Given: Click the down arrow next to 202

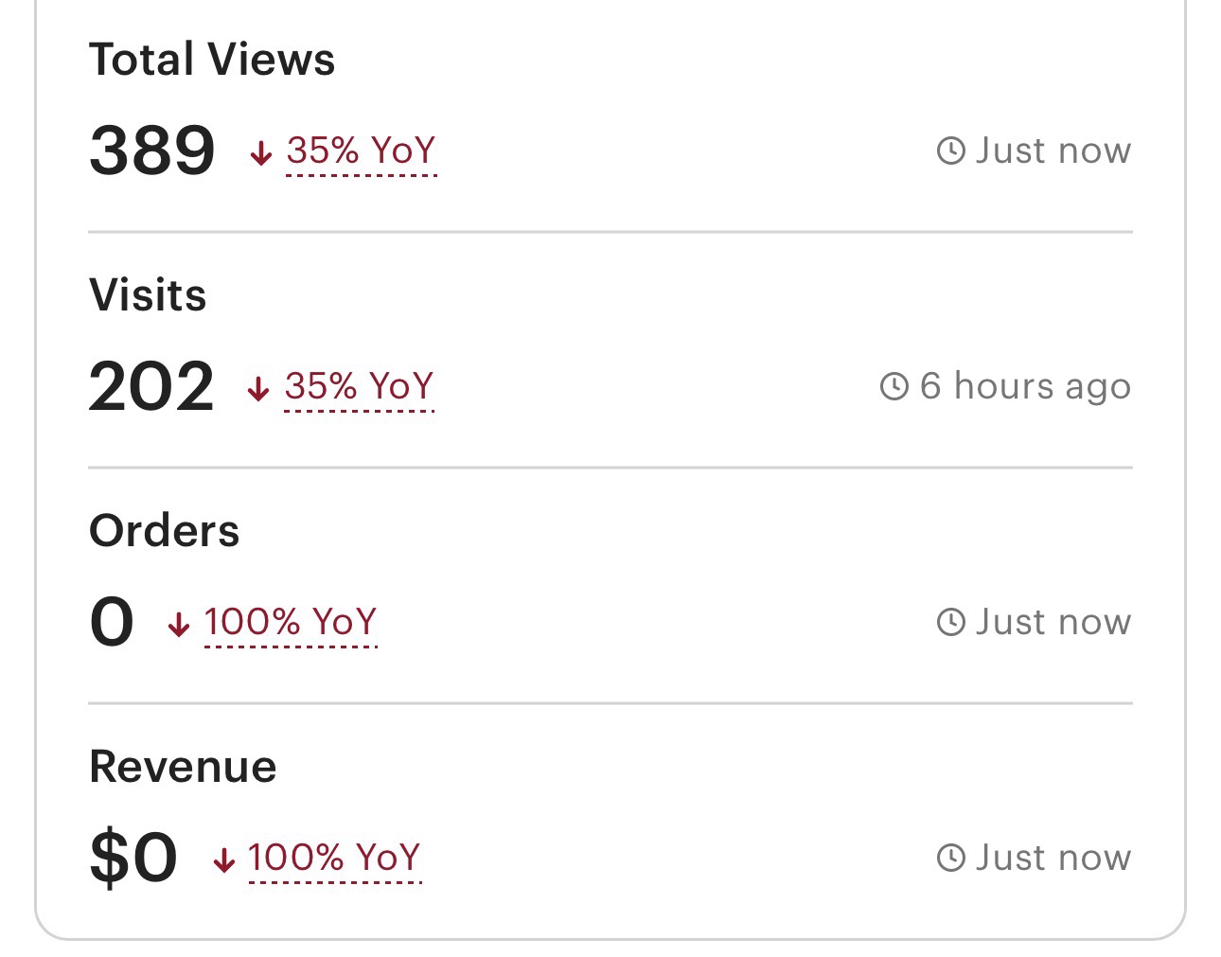Looking at the screenshot, I should pos(257,388).
